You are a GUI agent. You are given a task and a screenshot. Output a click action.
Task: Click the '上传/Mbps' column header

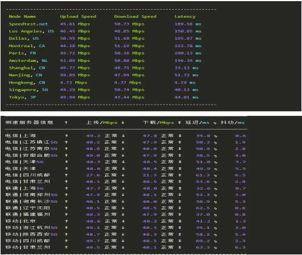tap(102, 123)
